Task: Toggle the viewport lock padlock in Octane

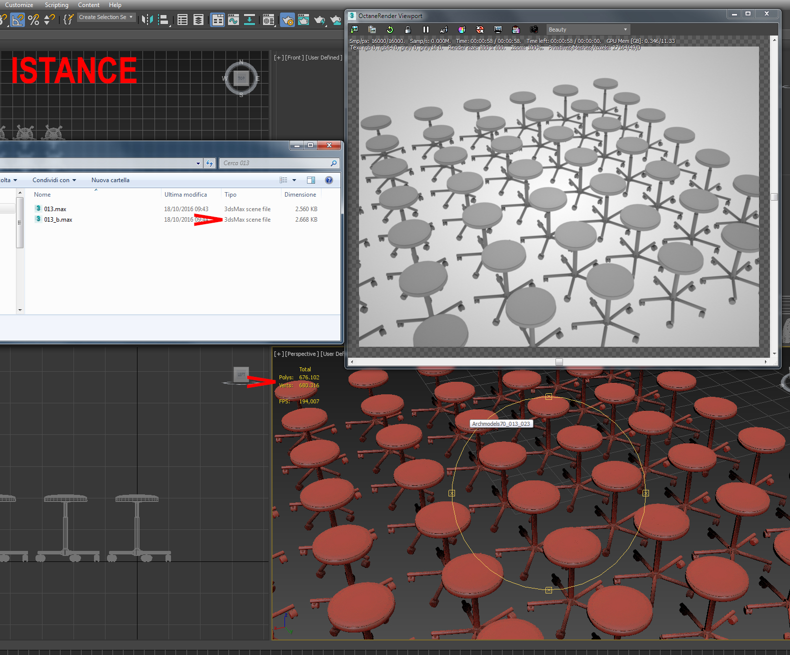Action: [407, 30]
